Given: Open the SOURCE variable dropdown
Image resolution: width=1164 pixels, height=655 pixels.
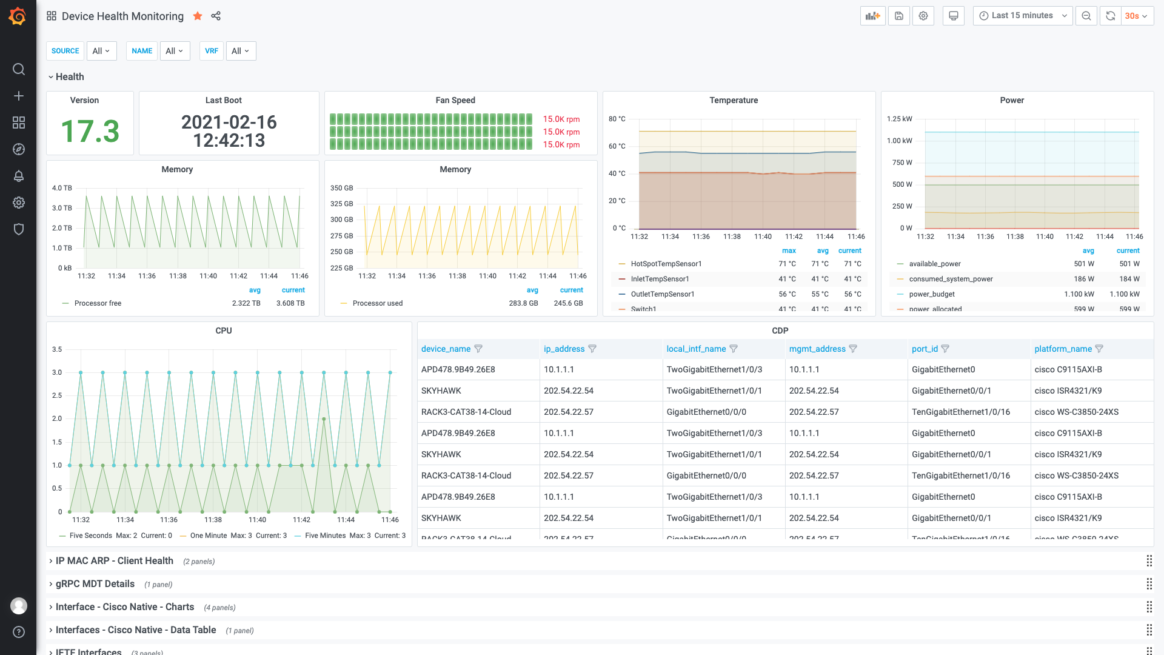Looking at the screenshot, I should [101, 51].
